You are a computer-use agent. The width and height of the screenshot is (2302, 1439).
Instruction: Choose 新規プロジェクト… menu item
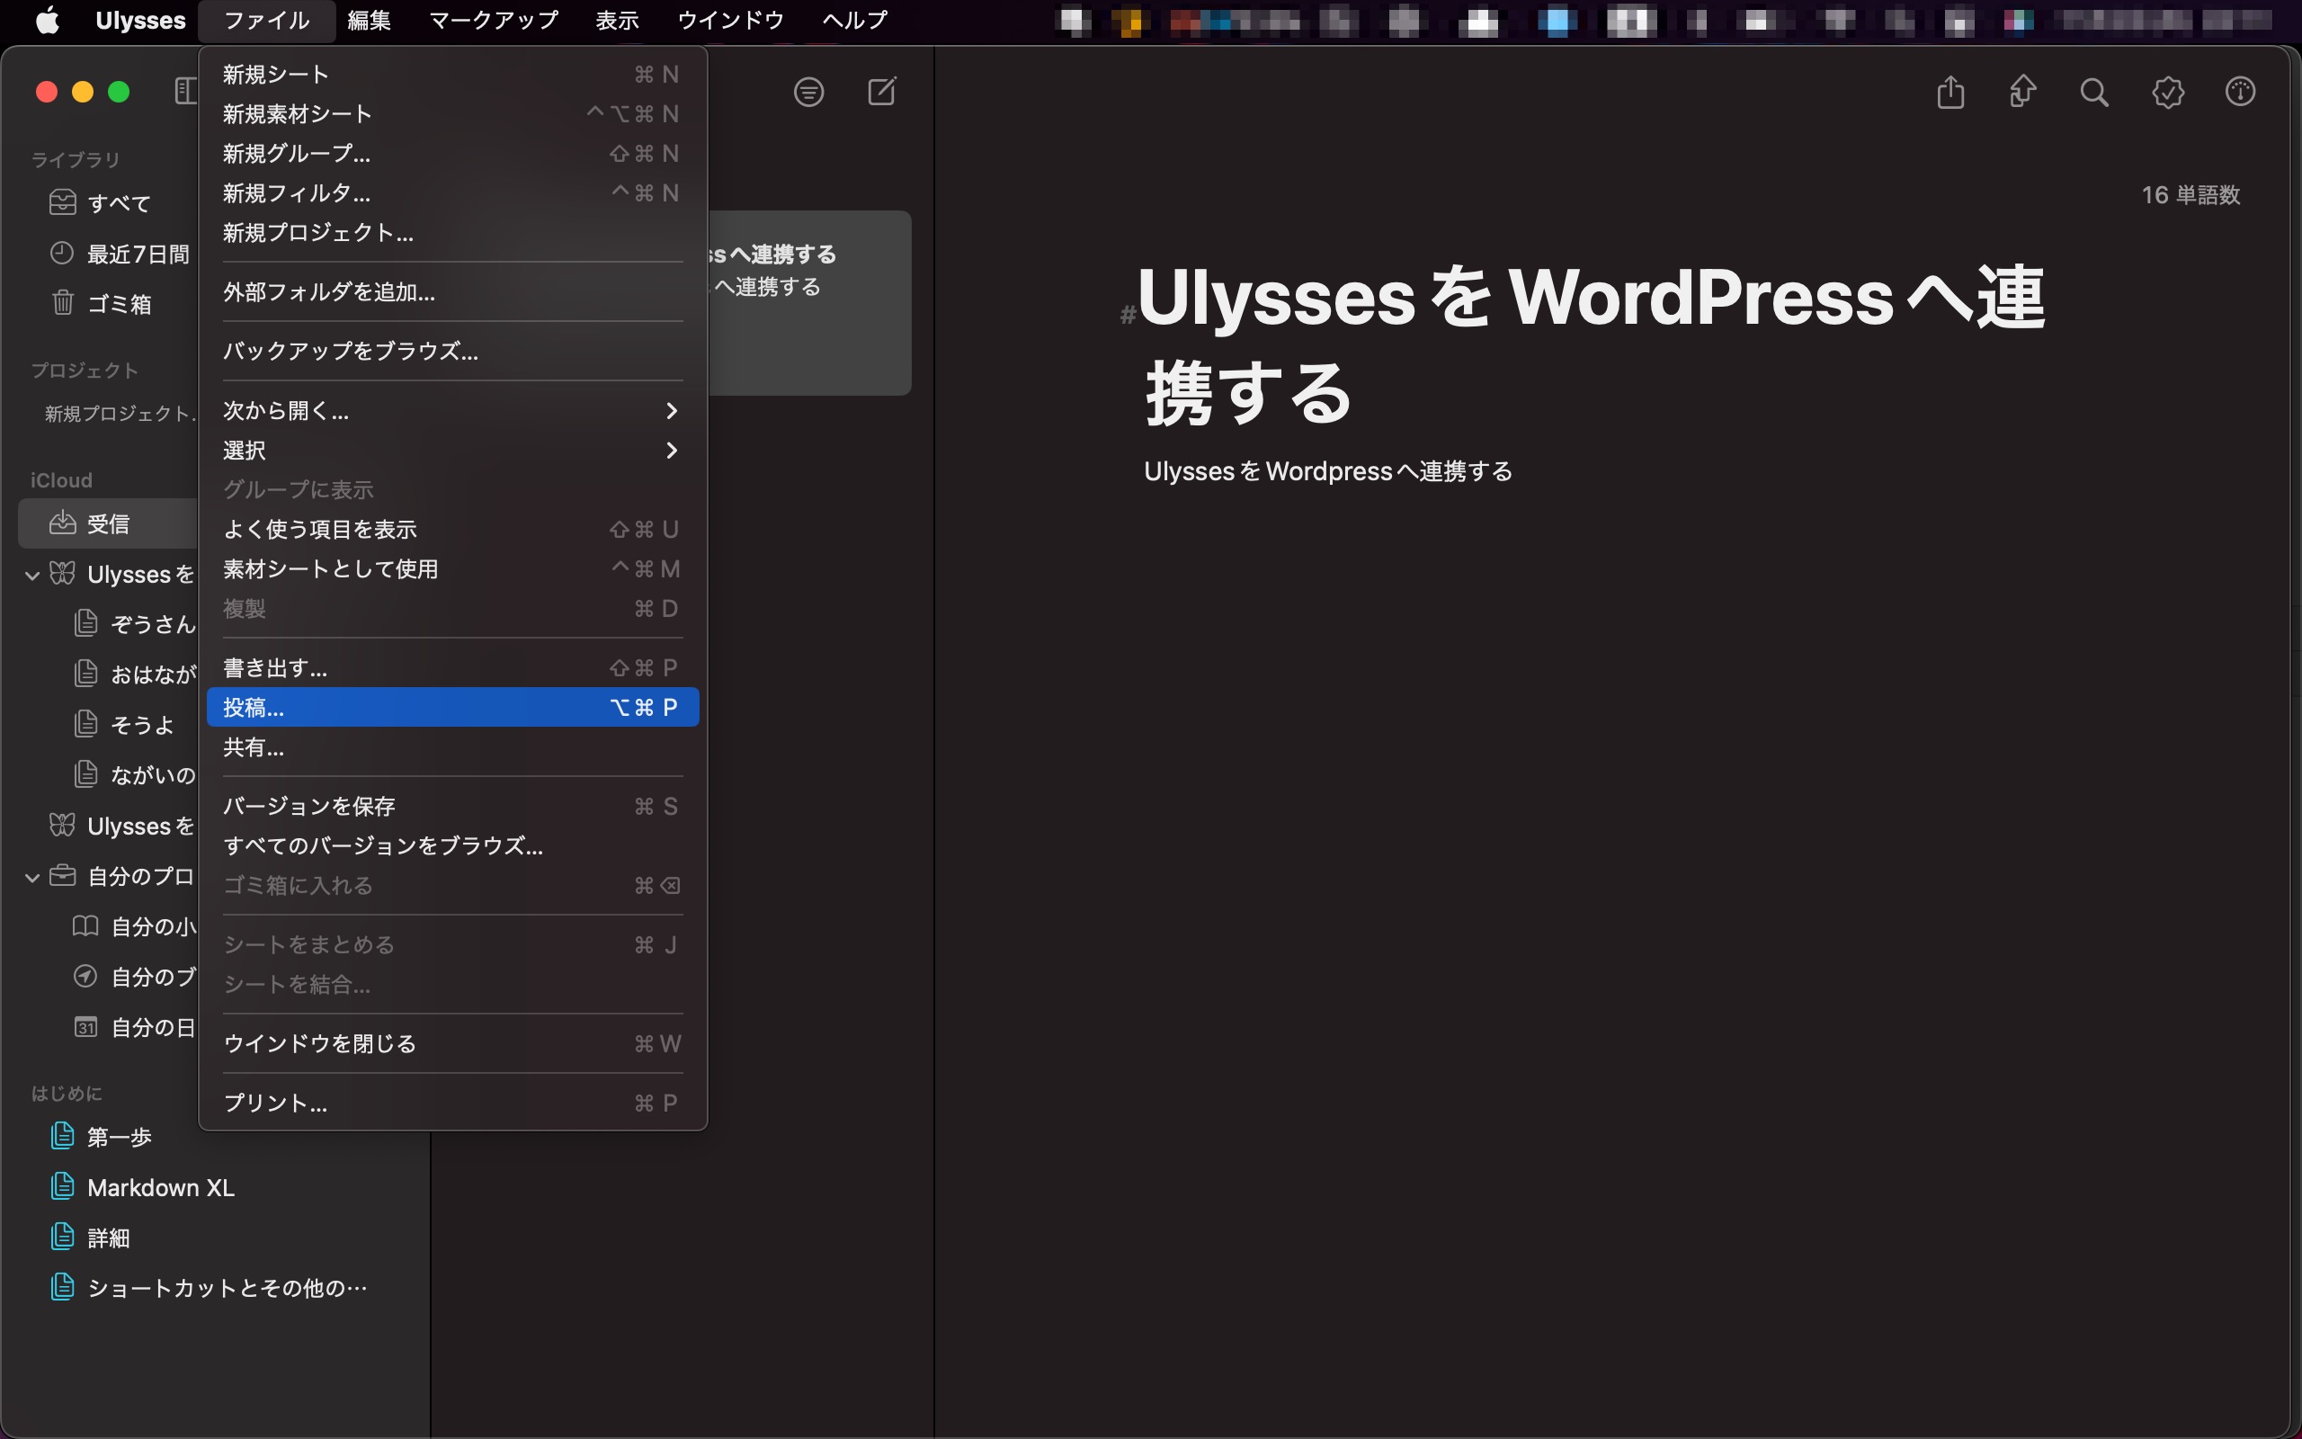(453, 232)
